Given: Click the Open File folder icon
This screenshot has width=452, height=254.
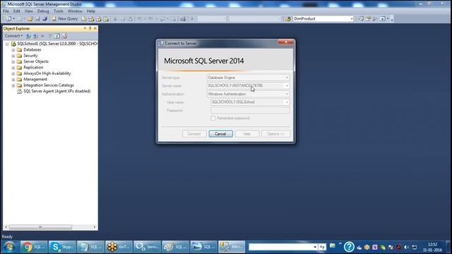Looking at the screenshot, I should pyautogui.click(x=30, y=19).
